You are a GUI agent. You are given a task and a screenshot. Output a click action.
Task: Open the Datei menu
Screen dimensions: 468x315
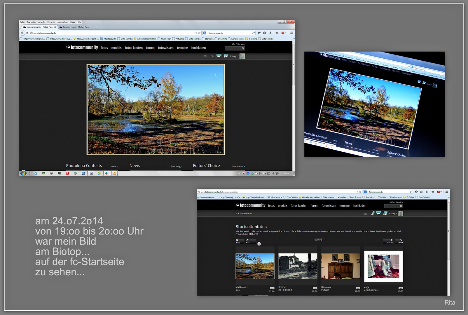coord(22,22)
